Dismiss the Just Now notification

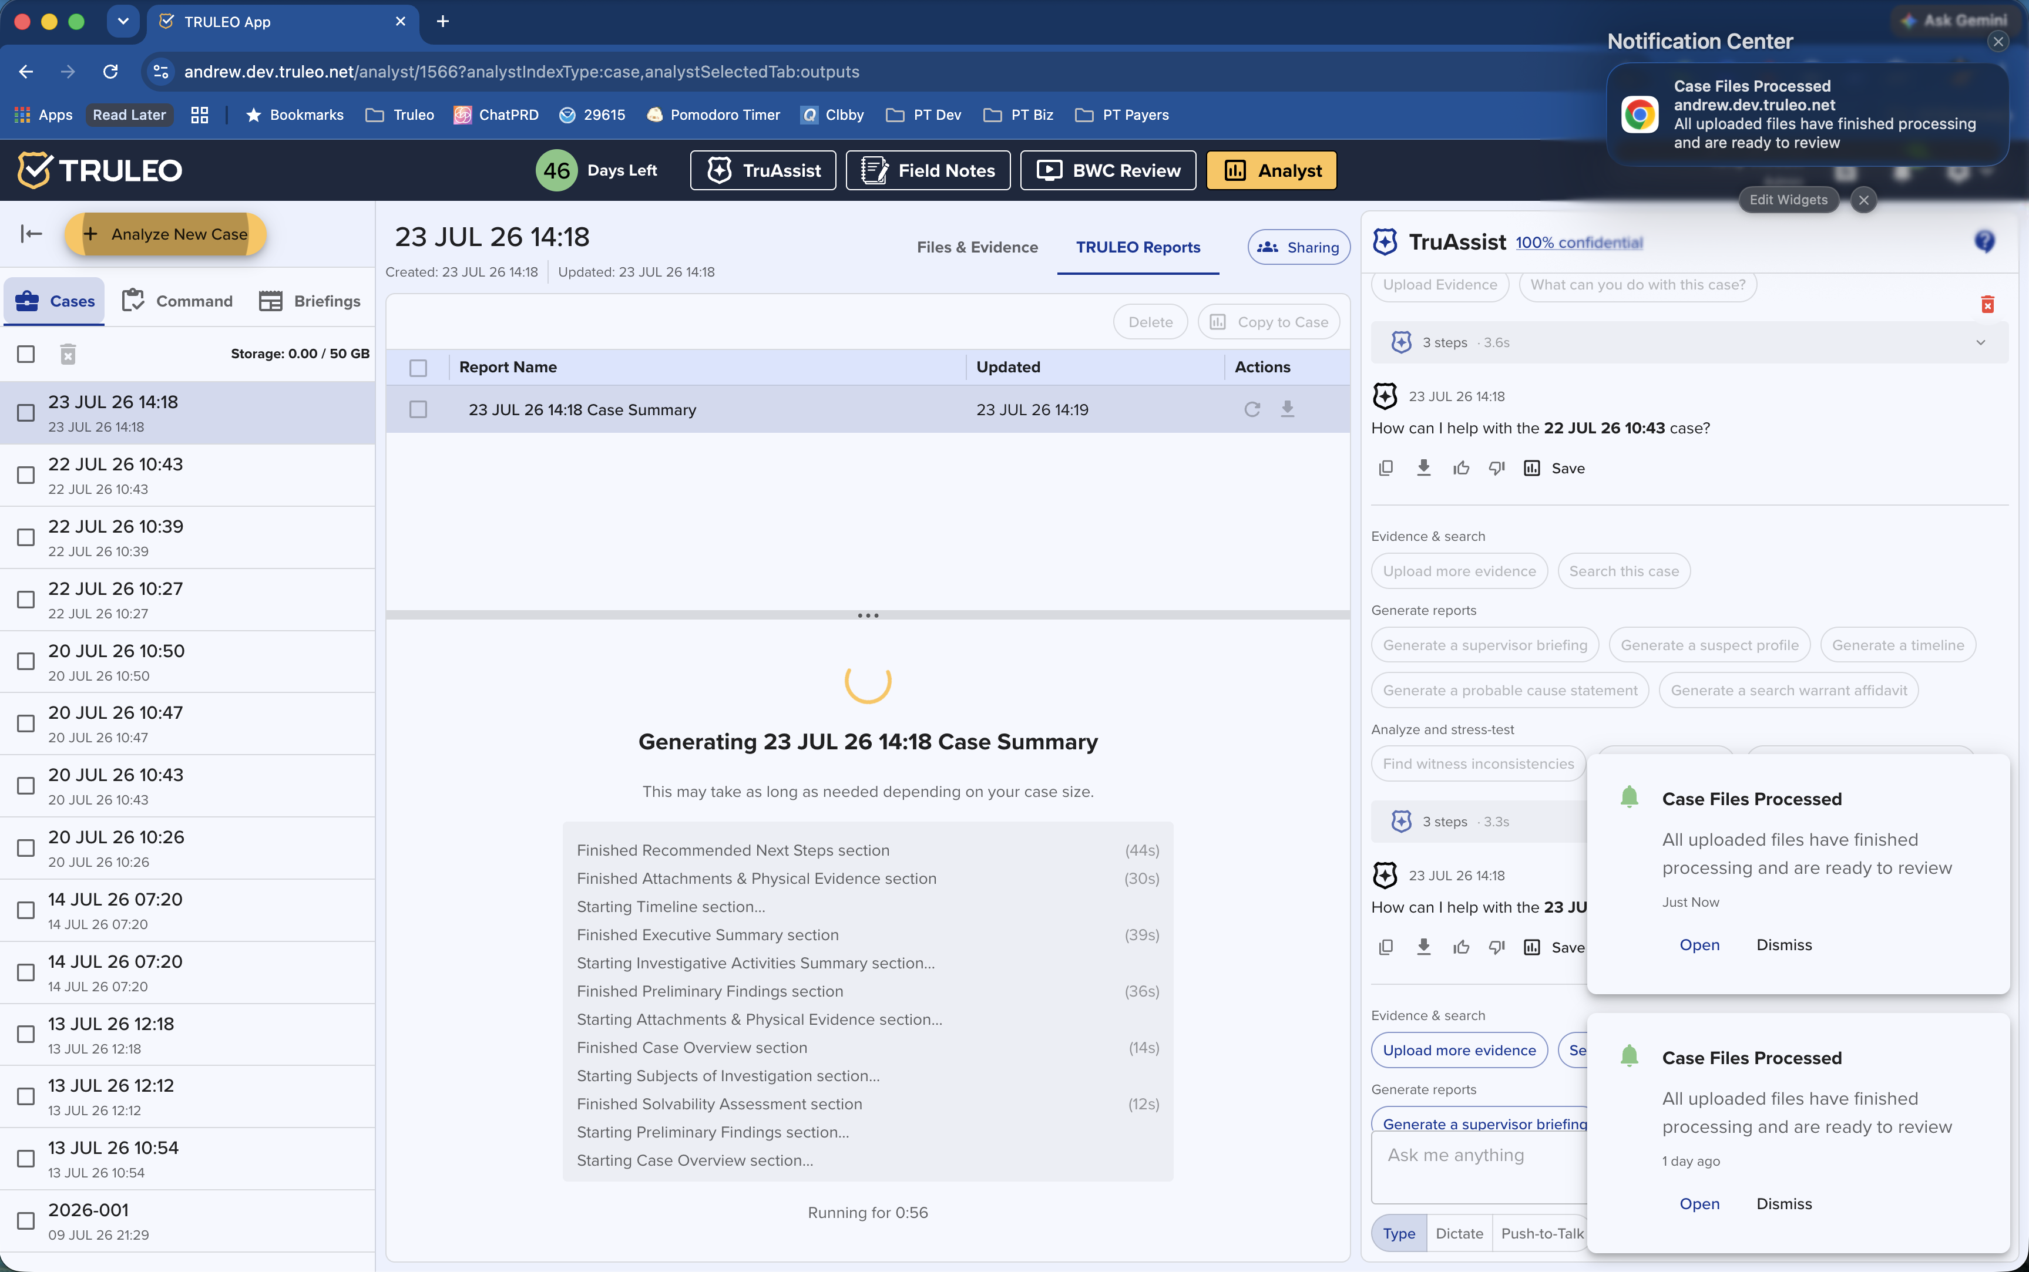(1784, 945)
